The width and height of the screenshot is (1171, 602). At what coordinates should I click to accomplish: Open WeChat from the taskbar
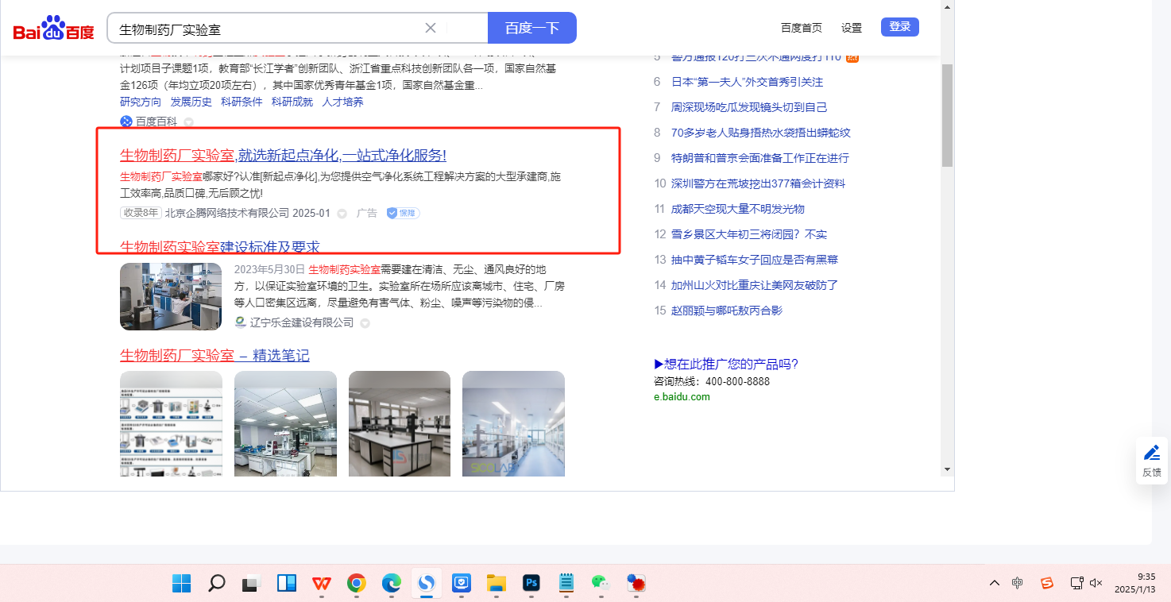click(x=601, y=584)
